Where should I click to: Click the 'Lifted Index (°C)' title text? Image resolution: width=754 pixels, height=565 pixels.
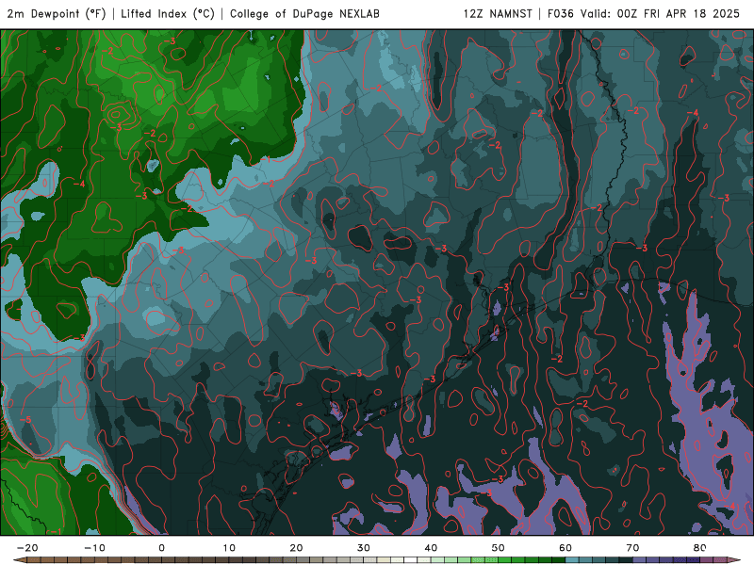168,14
